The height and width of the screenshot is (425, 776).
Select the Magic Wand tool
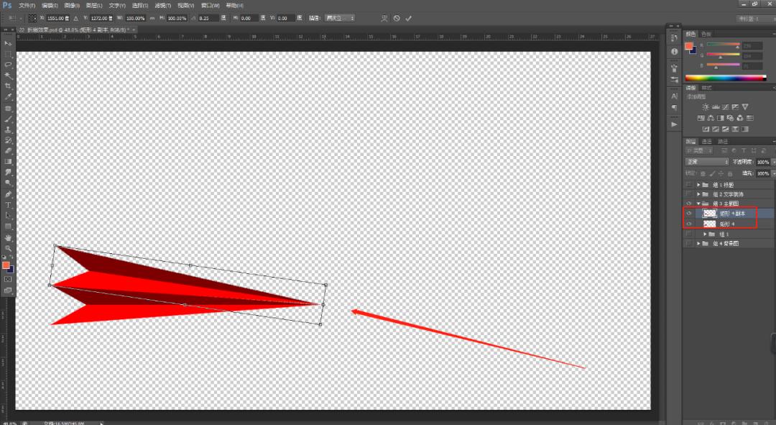click(8, 76)
